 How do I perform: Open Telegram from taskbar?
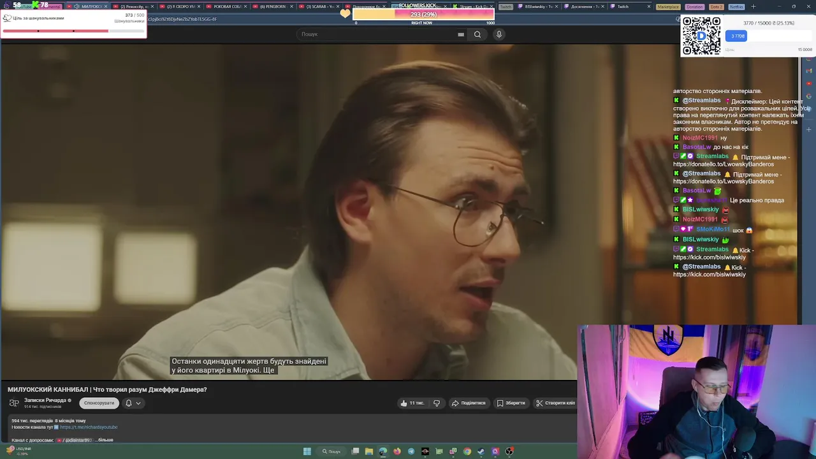(411, 451)
